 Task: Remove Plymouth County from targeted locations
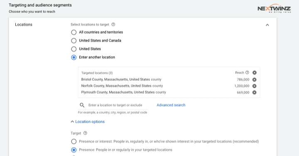tap(255, 92)
